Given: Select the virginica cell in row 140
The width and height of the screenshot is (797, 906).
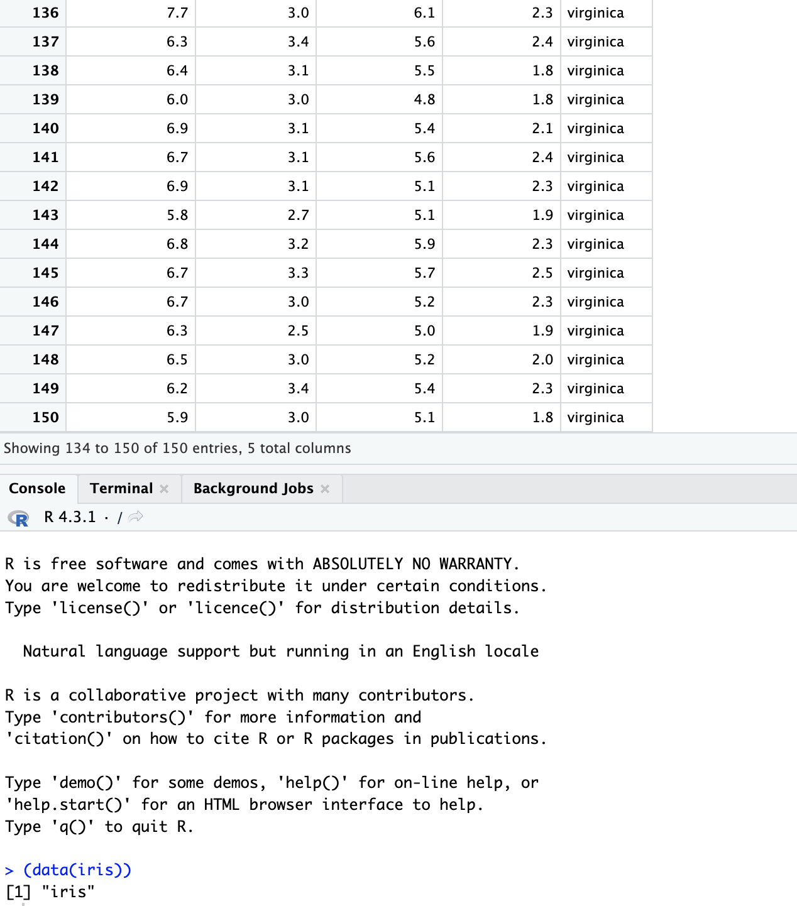Looking at the screenshot, I should (x=595, y=128).
